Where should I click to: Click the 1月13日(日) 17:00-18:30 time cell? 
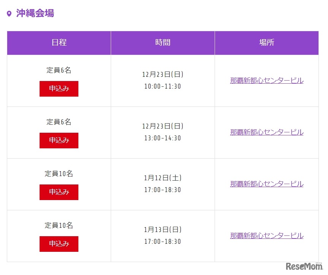(162, 235)
